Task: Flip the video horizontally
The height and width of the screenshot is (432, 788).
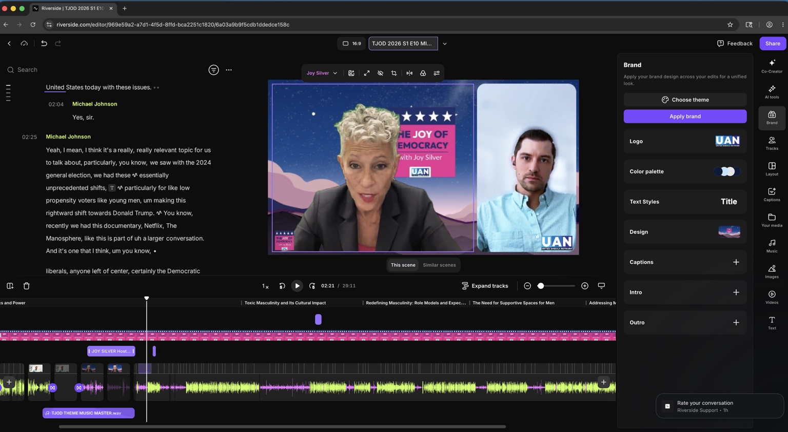Action: (409, 73)
